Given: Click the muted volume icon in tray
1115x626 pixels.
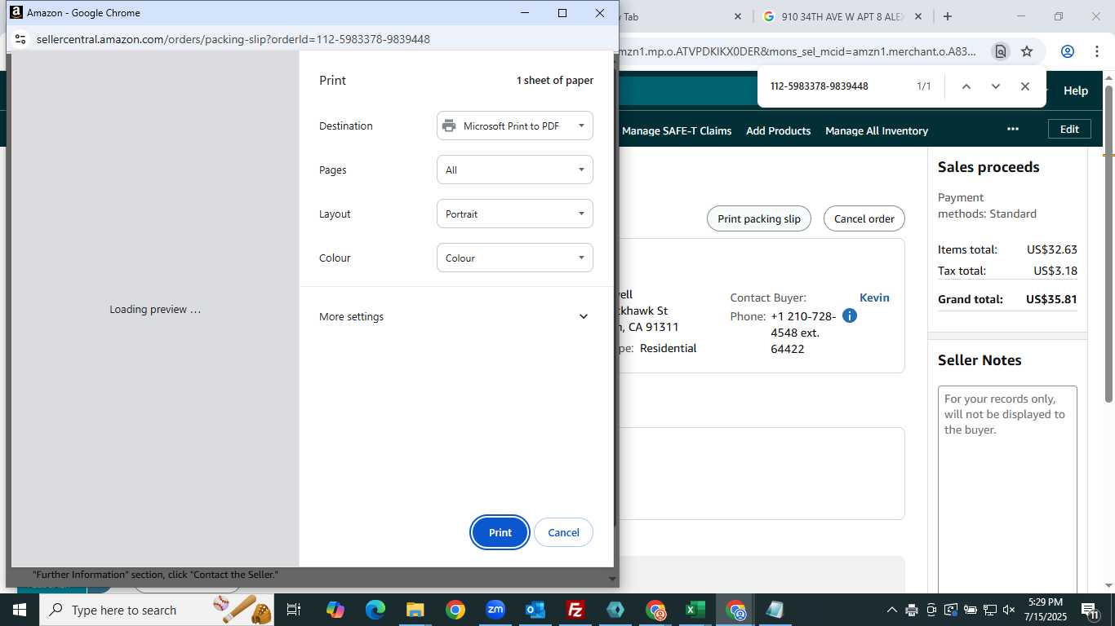Looking at the screenshot, I should point(1009,610).
